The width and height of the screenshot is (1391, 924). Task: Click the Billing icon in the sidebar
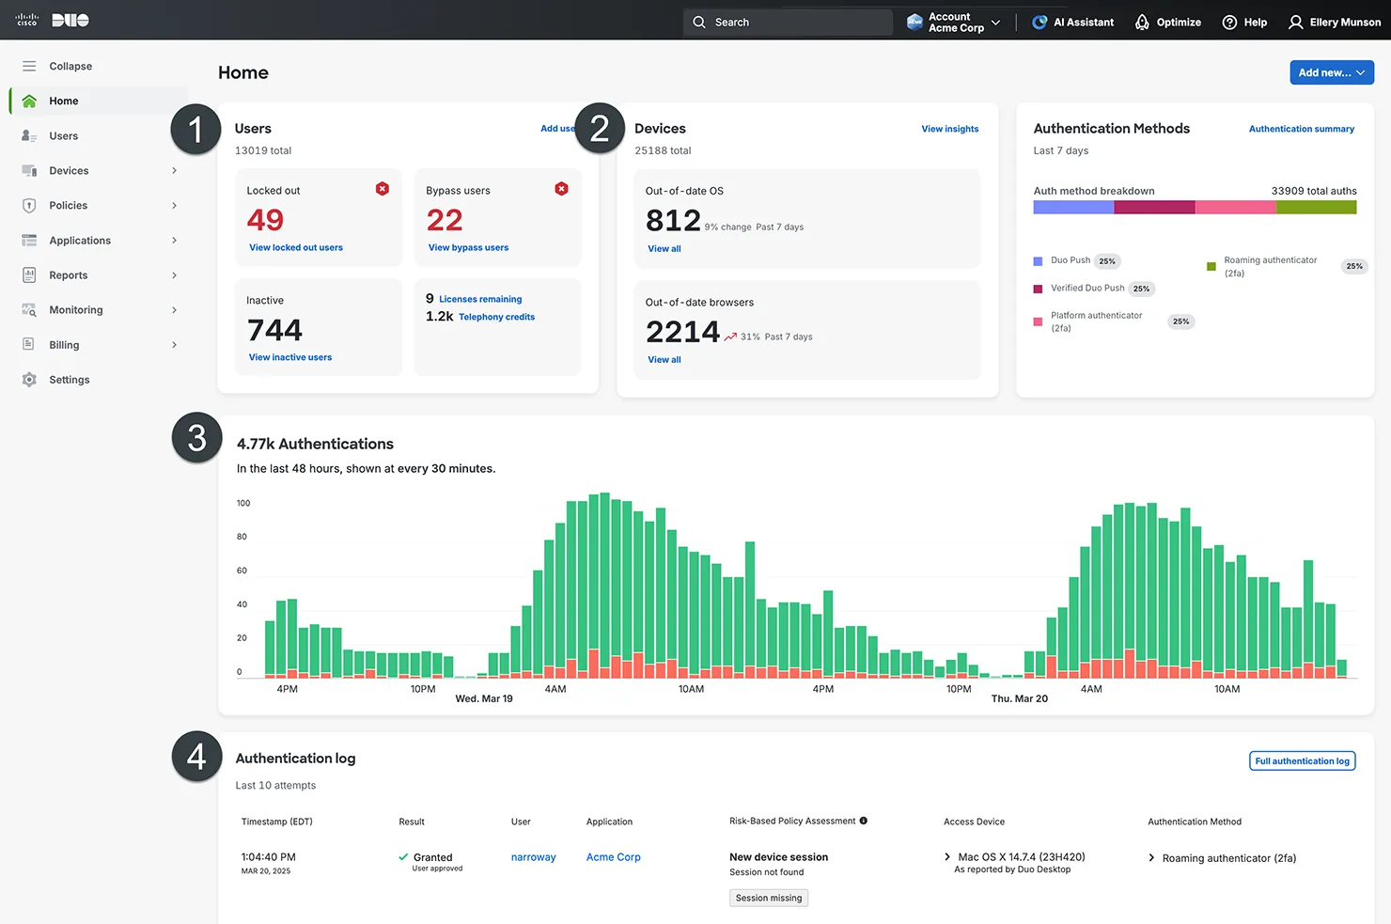[29, 344]
